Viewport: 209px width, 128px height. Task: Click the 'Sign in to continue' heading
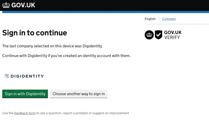click(35, 33)
